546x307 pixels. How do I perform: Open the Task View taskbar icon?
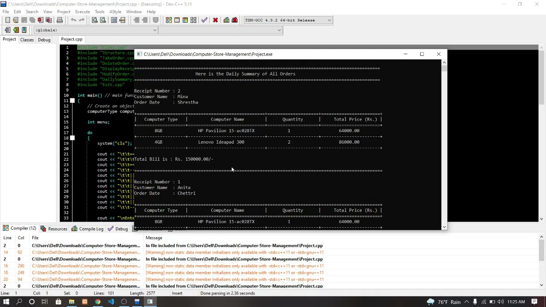point(44,302)
